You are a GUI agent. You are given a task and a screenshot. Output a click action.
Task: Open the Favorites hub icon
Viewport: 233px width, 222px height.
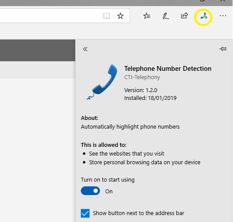146,16
